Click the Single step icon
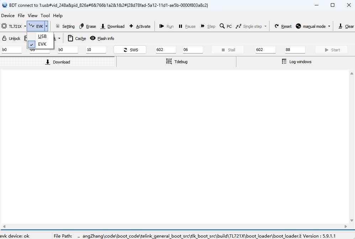The height and width of the screenshot is (239, 355). pyautogui.click(x=239, y=26)
